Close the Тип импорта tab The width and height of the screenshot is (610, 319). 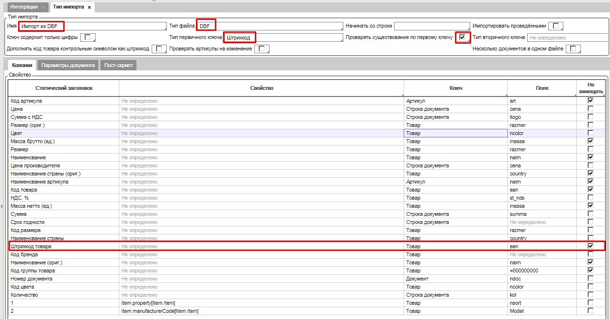point(89,8)
